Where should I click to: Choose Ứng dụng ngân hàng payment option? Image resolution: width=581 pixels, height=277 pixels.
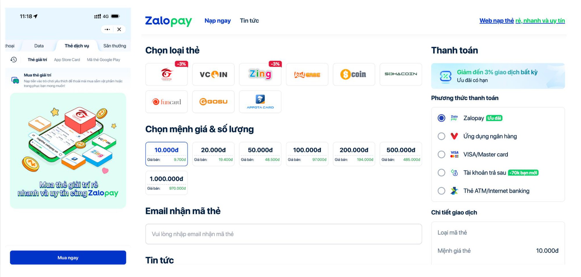(x=441, y=136)
